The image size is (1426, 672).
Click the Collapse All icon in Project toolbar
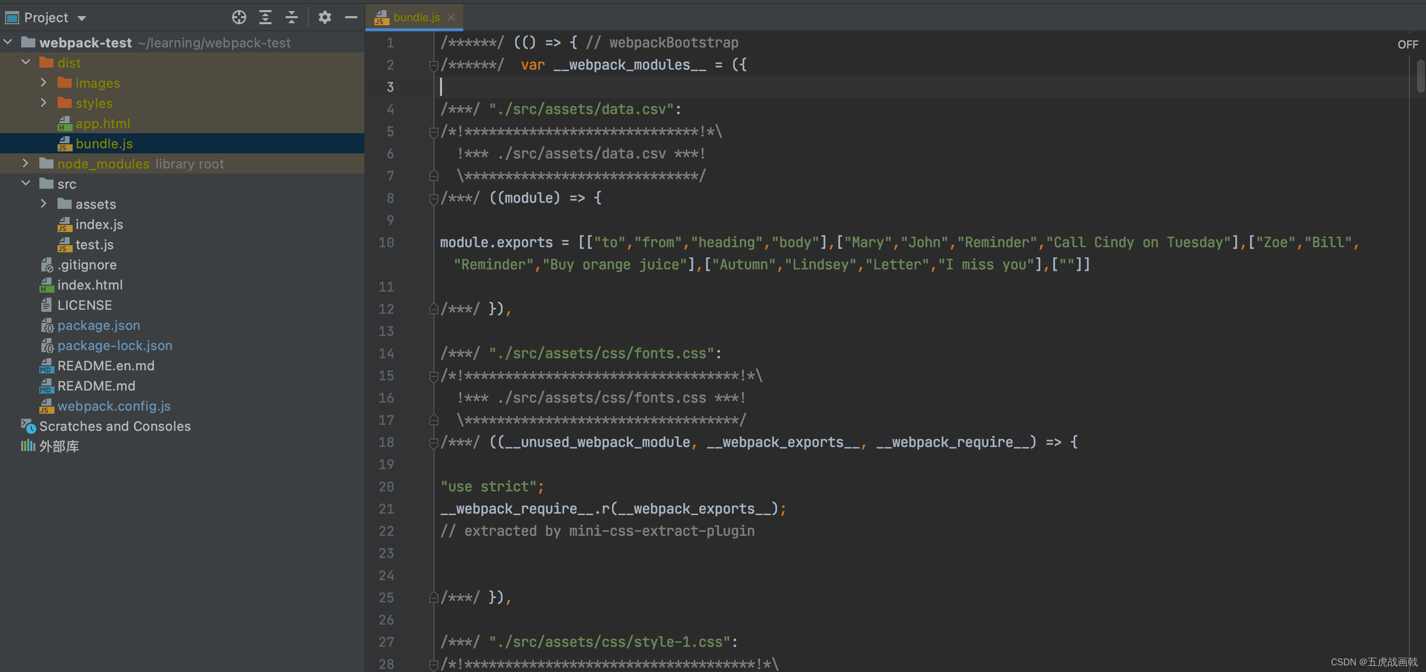tap(292, 17)
